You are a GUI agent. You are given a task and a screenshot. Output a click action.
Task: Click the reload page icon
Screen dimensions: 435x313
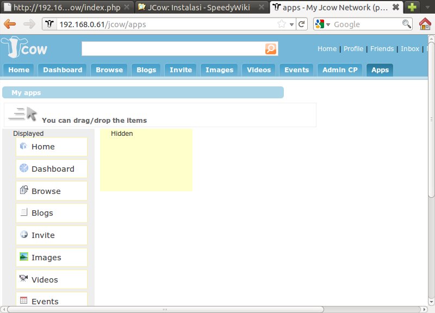click(x=302, y=24)
